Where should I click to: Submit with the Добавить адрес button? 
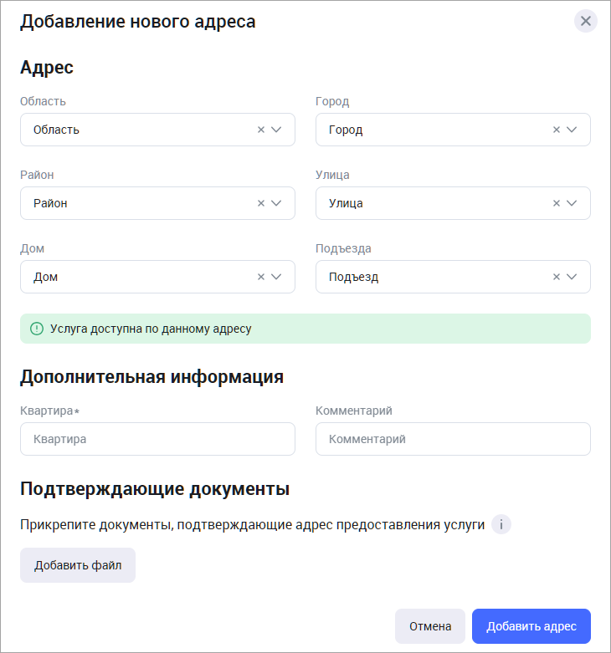(531, 626)
